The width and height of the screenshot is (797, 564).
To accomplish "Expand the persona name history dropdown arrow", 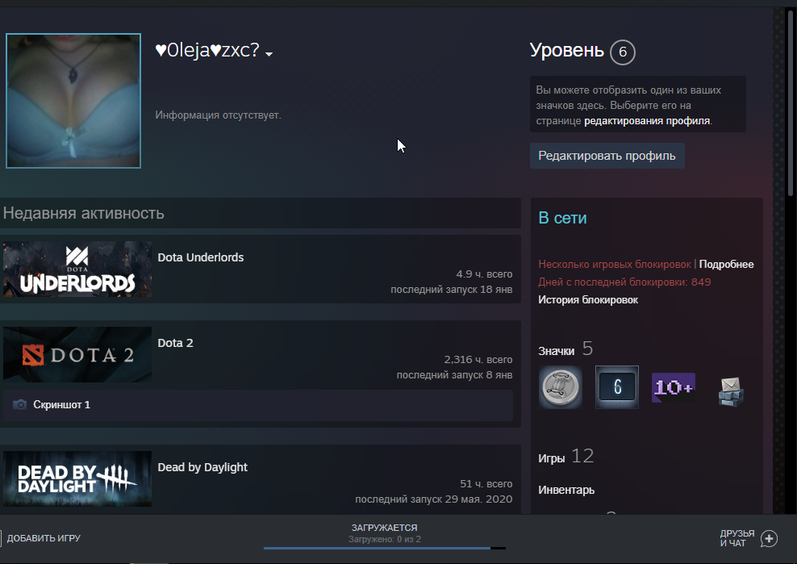I will pyautogui.click(x=269, y=54).
